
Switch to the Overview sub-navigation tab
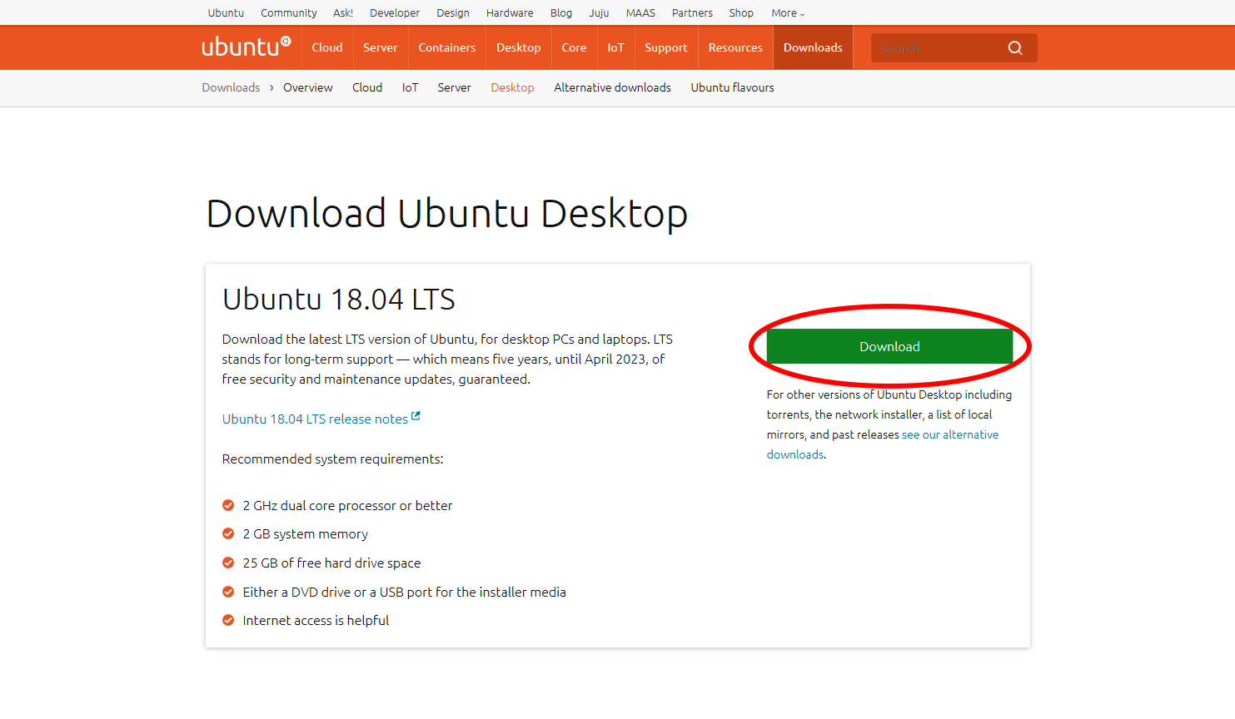pos(307,87)
